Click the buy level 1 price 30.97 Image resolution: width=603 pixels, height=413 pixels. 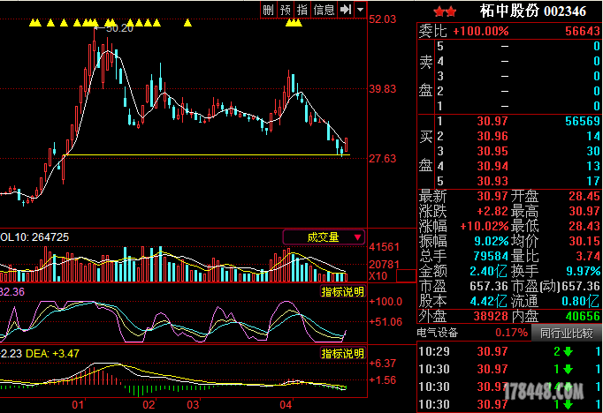click(x=492, y=119)
